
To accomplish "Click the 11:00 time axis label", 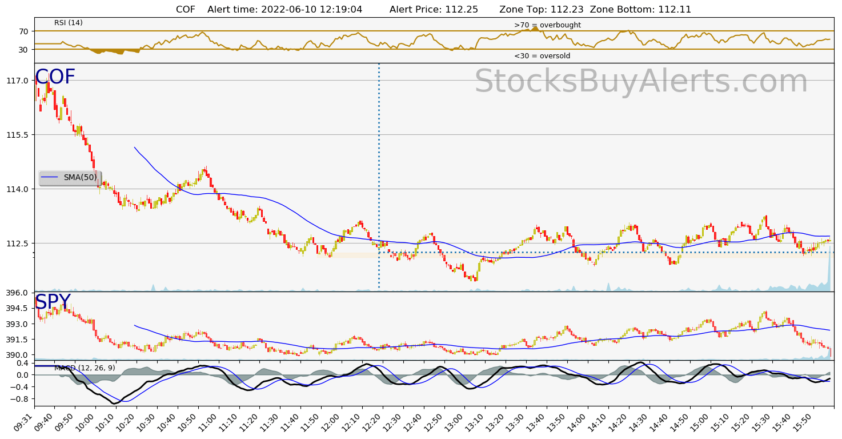I will coord(209,422).
